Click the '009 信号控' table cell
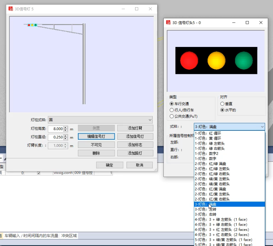 pos(83,173)
